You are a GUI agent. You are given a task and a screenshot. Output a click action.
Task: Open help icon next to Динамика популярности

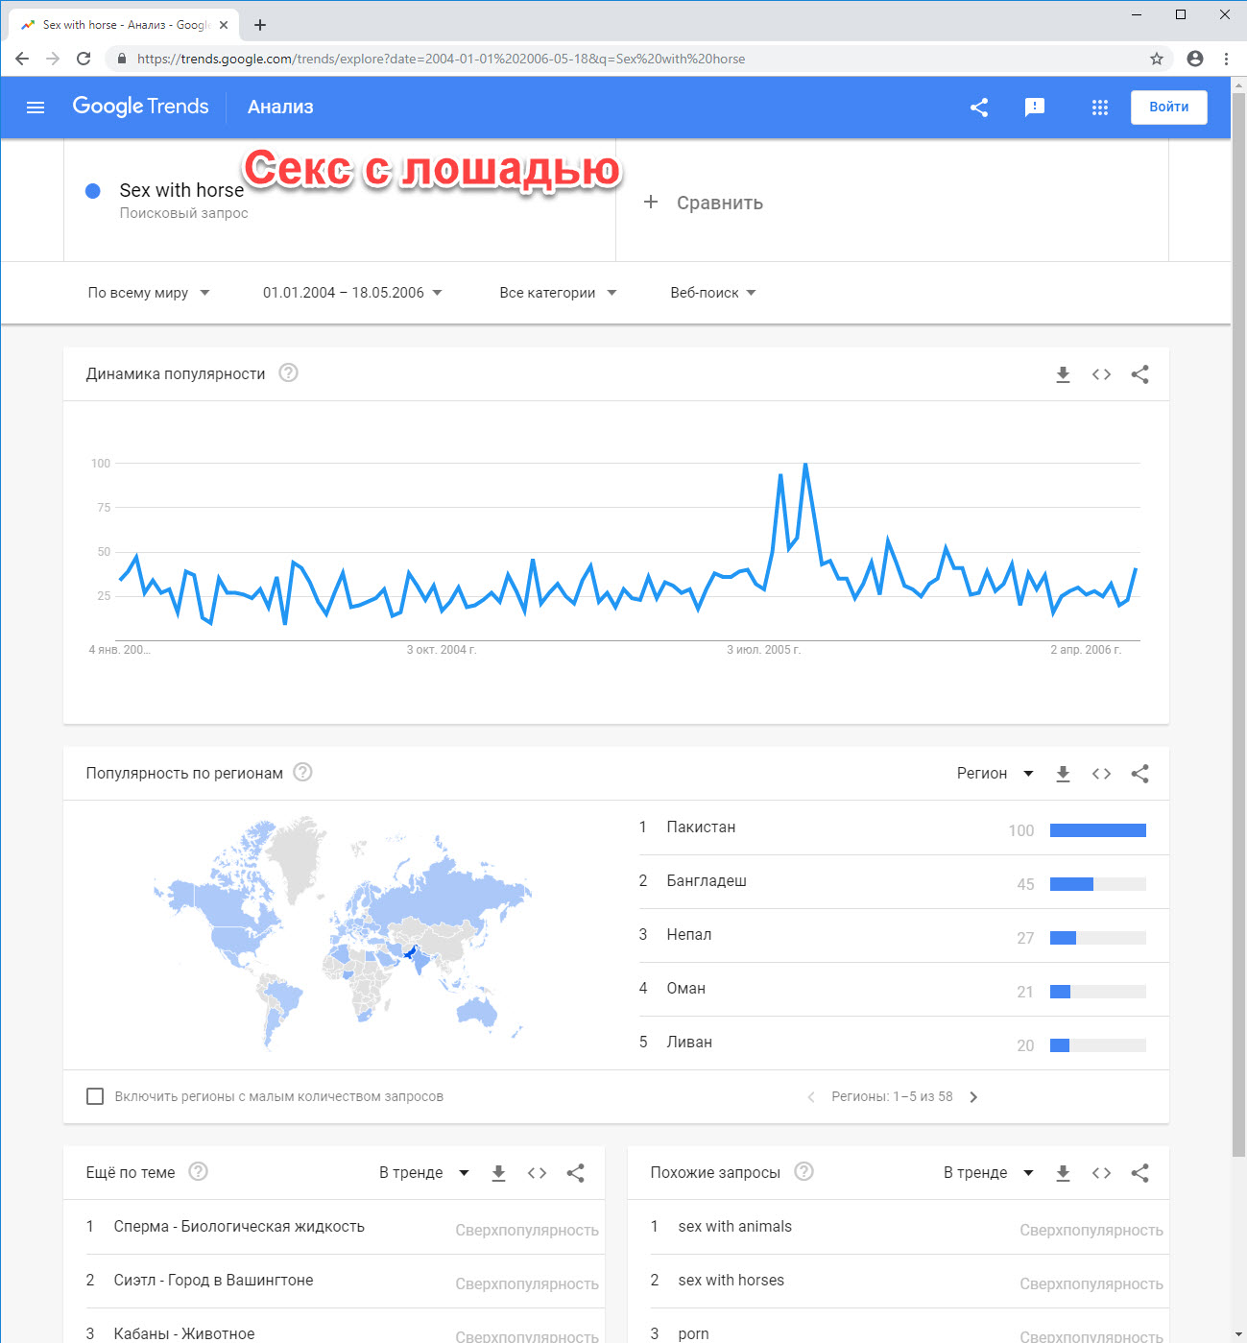[x=288, y=372]
